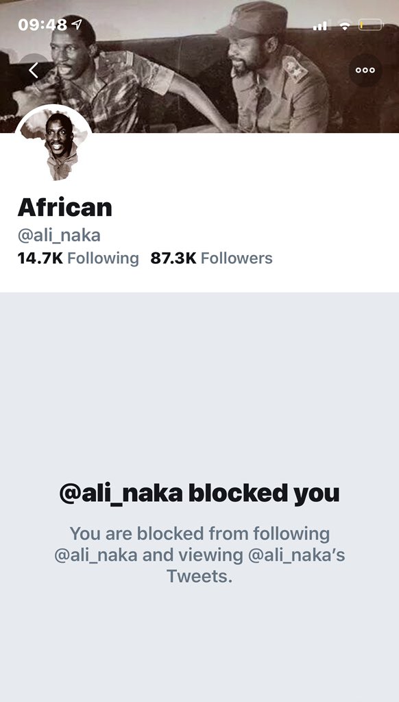
Task: Tap the word Tweets. in the blocked notice
Action: [x=199, y=577]
